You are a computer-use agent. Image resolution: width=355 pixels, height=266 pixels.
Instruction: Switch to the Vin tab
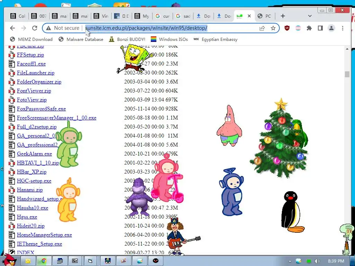click(101, 16)
